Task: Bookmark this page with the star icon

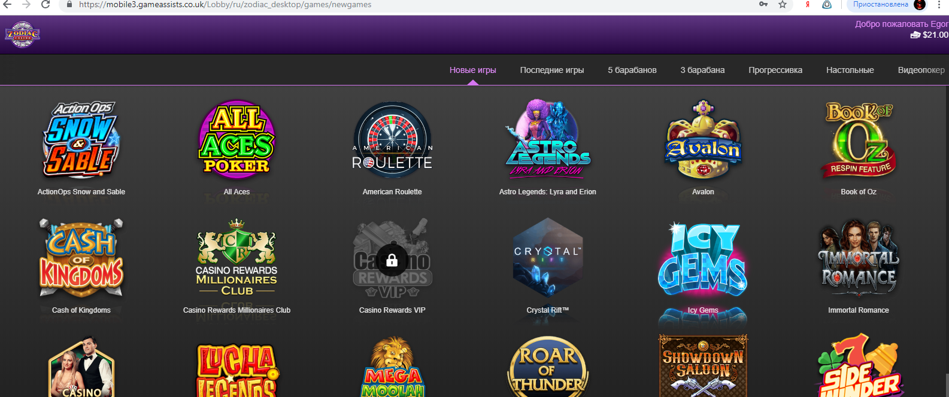Action: point(782,5)
